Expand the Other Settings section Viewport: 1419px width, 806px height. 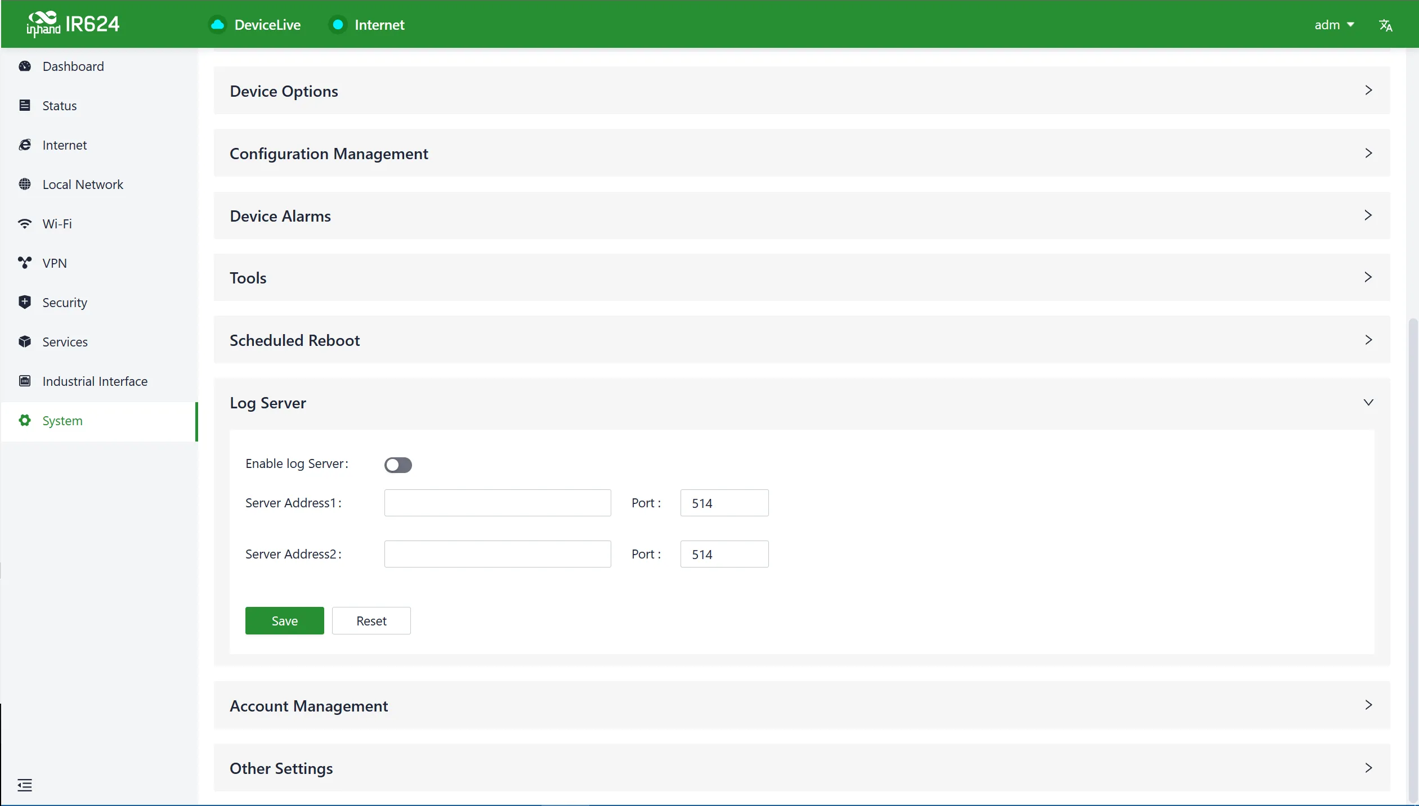click(x=802, y=768)
